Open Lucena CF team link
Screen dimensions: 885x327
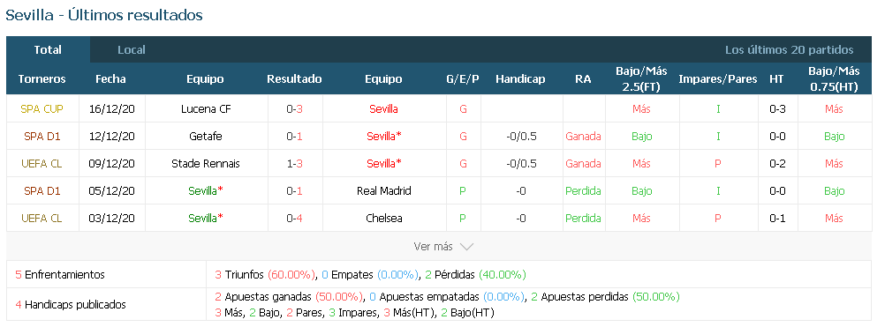coord(206,109)
